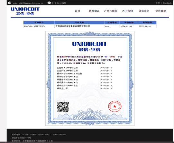This screenshot has width=174, height=143.
Task: Click the 版权所有 copyright line in footer
Action: [32, 141]
